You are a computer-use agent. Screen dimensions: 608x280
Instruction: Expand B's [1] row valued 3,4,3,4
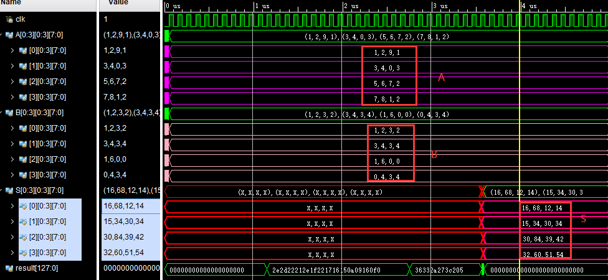(12, 144)
